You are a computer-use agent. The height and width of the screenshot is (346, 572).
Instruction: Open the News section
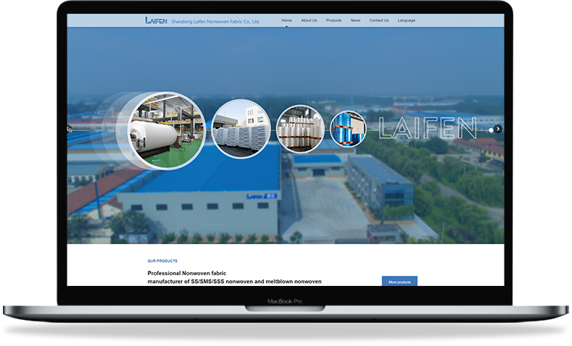[355, 20]
